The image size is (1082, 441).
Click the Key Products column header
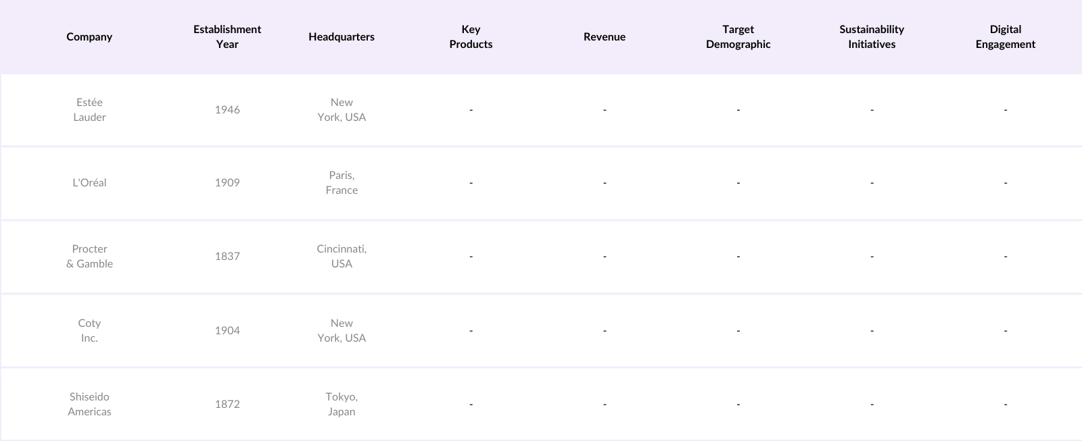pos(471,36)
